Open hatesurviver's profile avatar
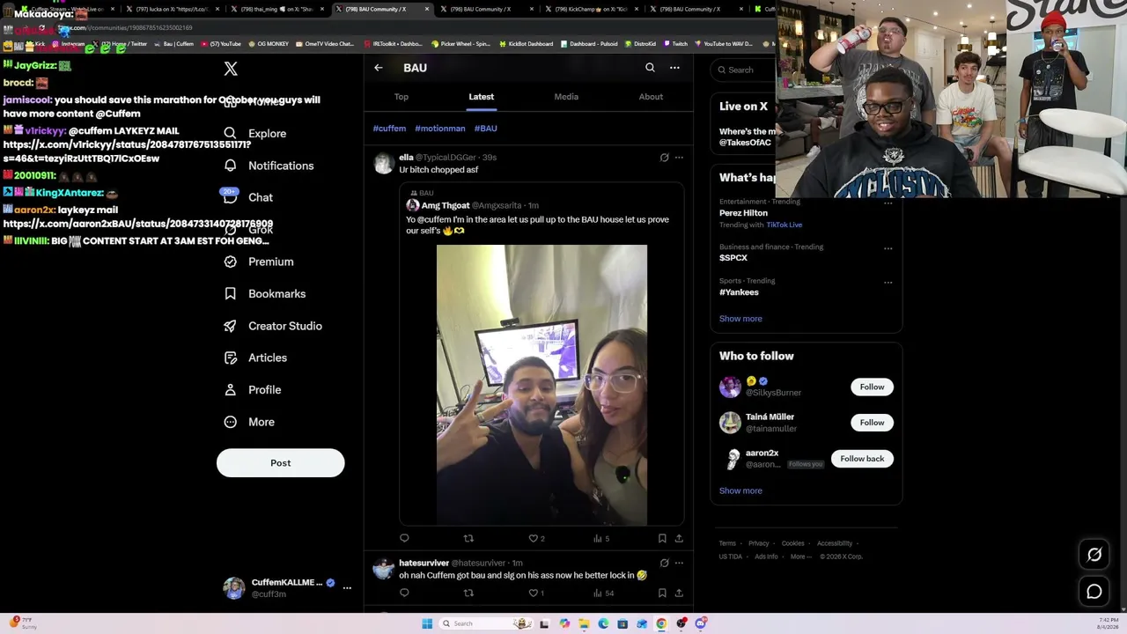 [383, 569]
